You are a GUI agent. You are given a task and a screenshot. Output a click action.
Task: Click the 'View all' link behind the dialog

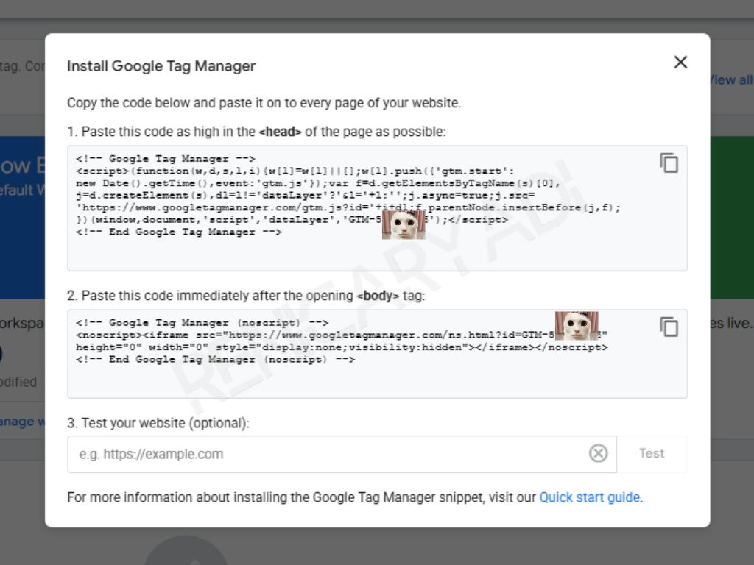732,79
